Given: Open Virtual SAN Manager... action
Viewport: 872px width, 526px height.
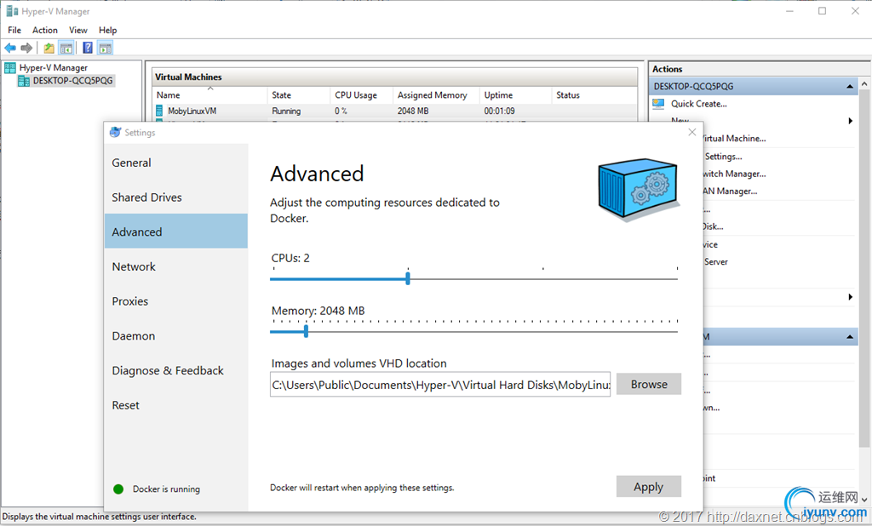Looking at the screenshot, I should click(x=730, y=191).
